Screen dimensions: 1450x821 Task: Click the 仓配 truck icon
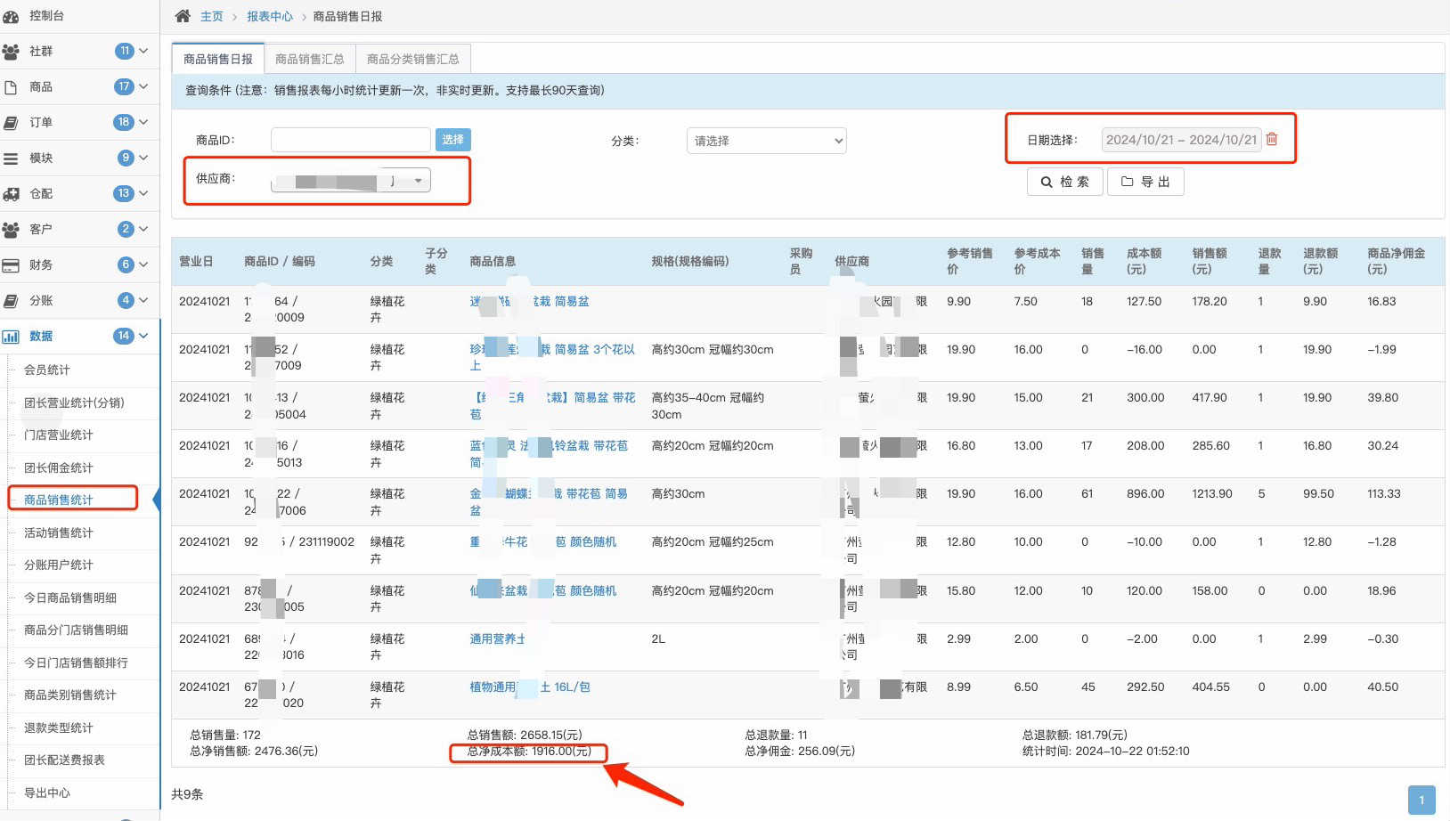pyautogui.click(x=11, y=194)
